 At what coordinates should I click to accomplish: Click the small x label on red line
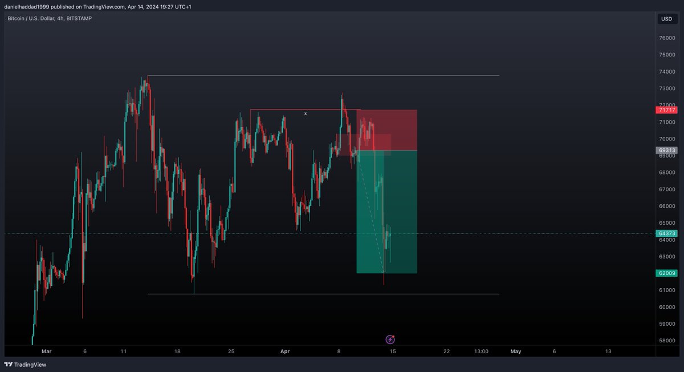[x=306, y=114]
